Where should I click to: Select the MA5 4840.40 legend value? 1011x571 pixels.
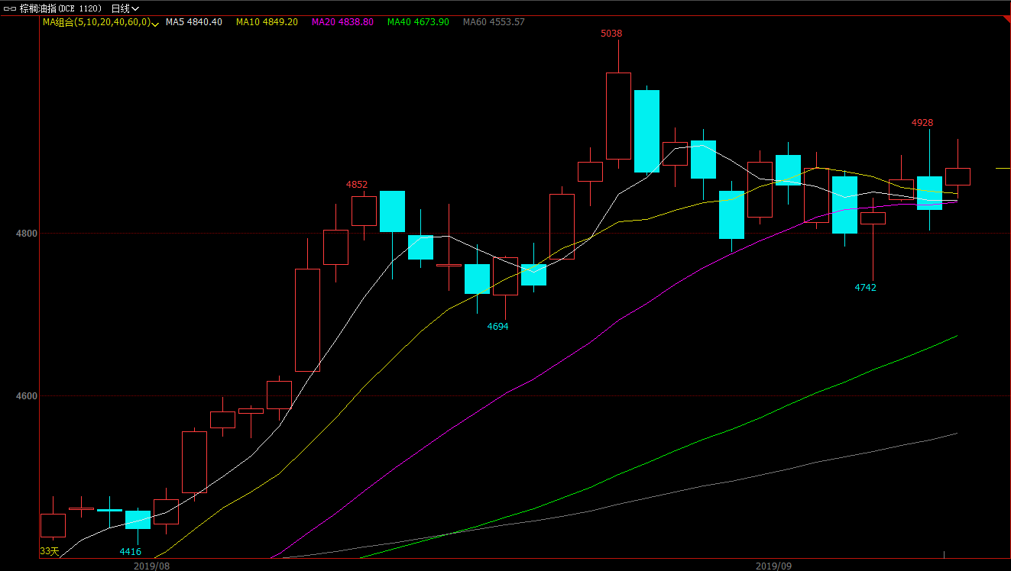click(194, 22)
